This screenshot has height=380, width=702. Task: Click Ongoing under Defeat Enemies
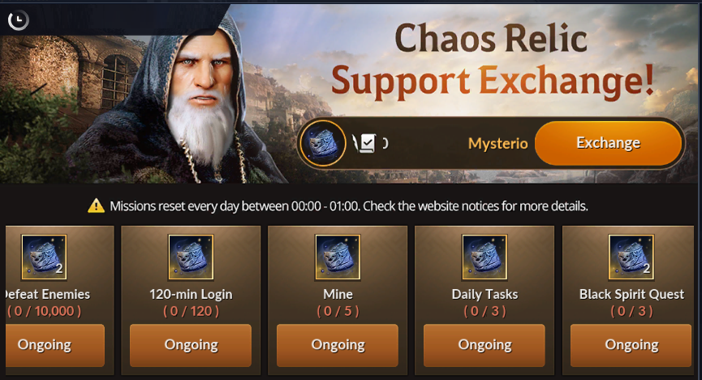pyautogui.click(x=54, y=346)
